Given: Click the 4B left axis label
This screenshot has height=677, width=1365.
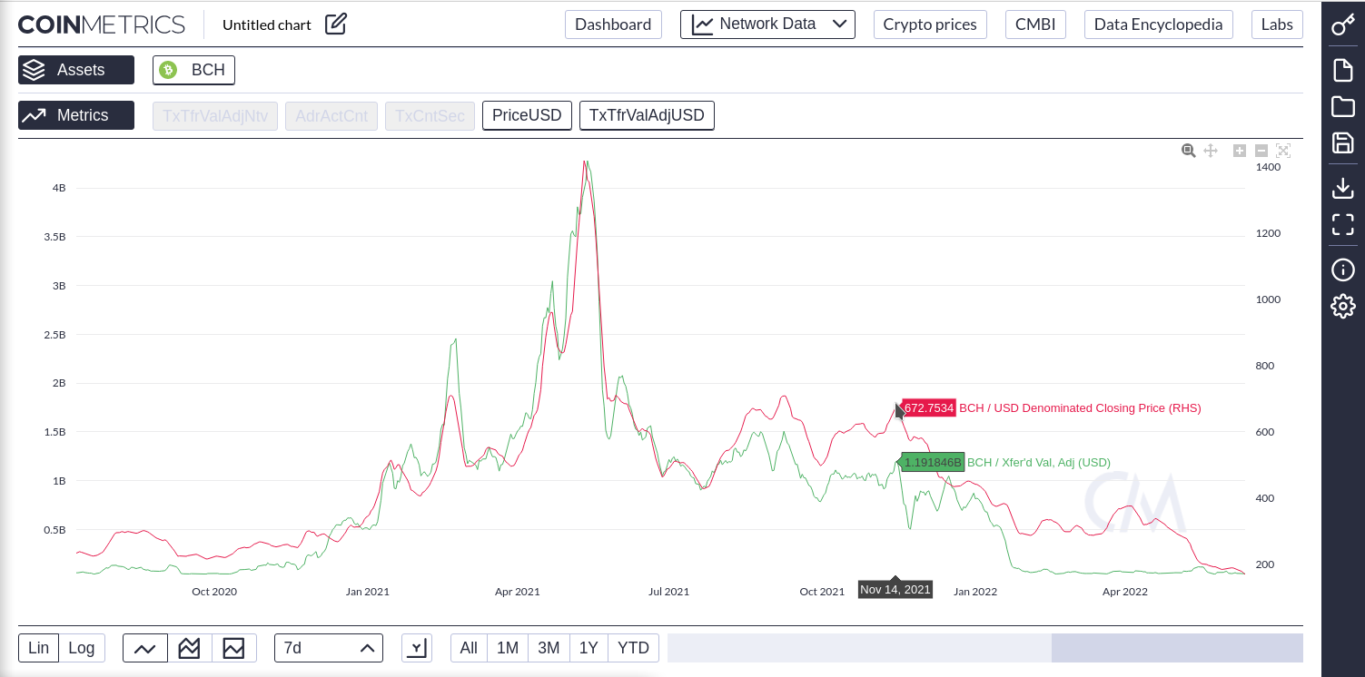Looking at the screenshot, I should point(59,188).
